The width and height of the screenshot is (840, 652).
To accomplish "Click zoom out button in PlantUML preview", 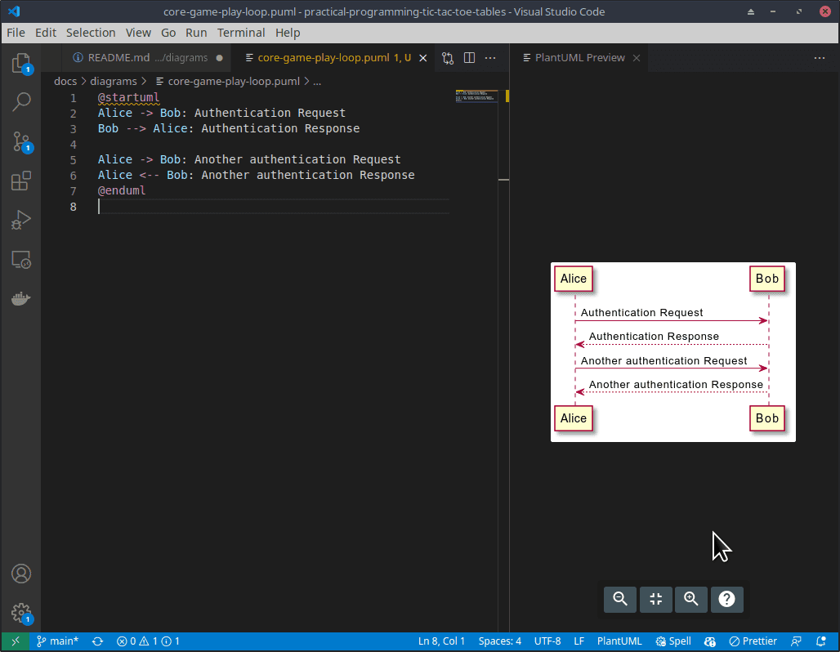I will pos(620,599).
